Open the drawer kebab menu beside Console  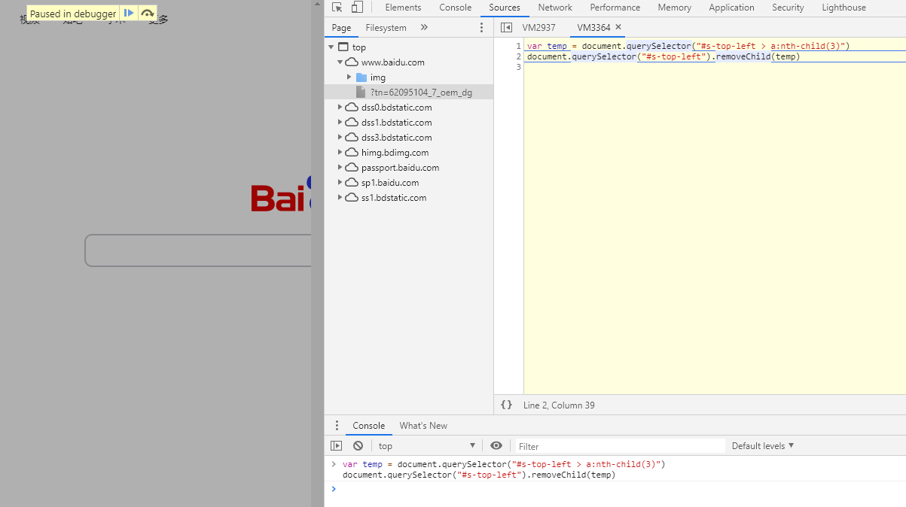[x=337, y=426]
